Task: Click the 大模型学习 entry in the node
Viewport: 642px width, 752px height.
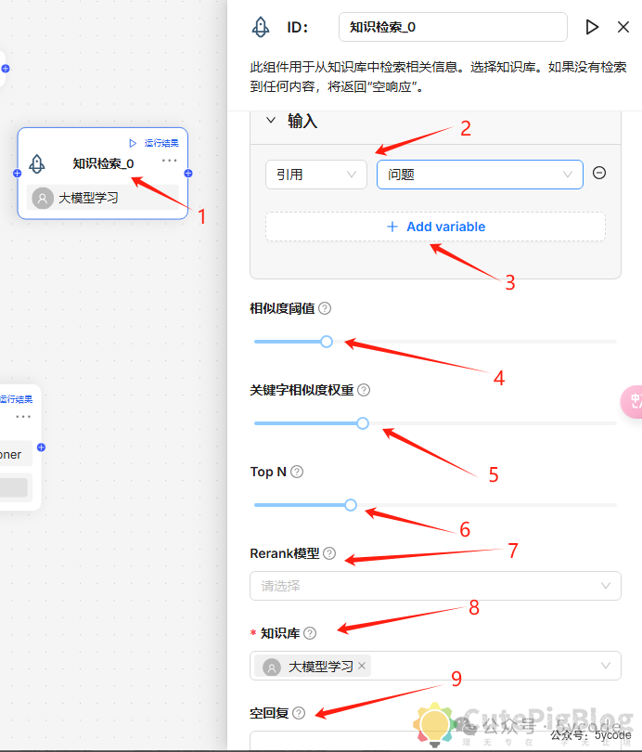Action: (103, 198)
